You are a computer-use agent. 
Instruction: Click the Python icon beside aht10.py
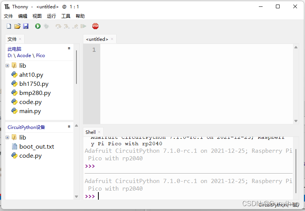pyautogui.click(x=14, y=74)
